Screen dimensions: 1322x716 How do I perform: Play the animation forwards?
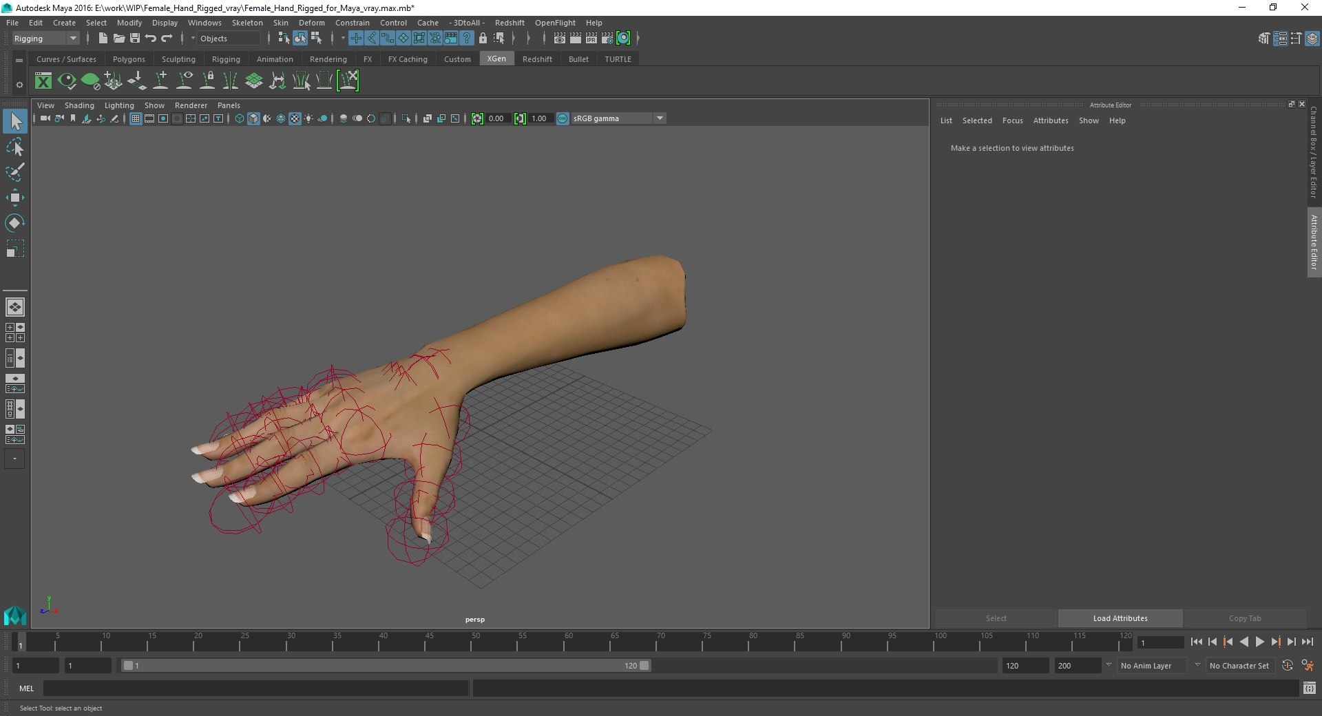[1259, 642]
